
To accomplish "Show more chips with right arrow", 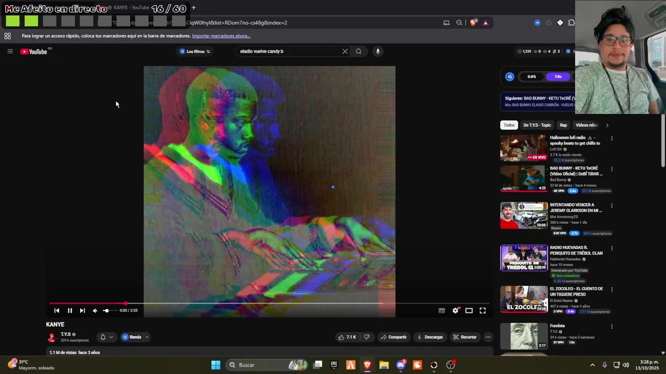I will coord(607,125).
